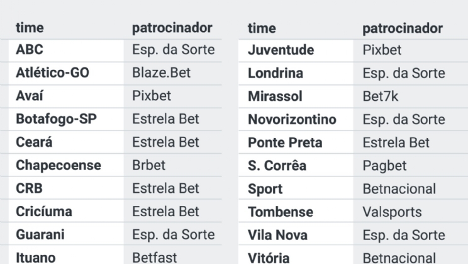
Task: Click the Tombense team name
Action: tap(281, 211)
